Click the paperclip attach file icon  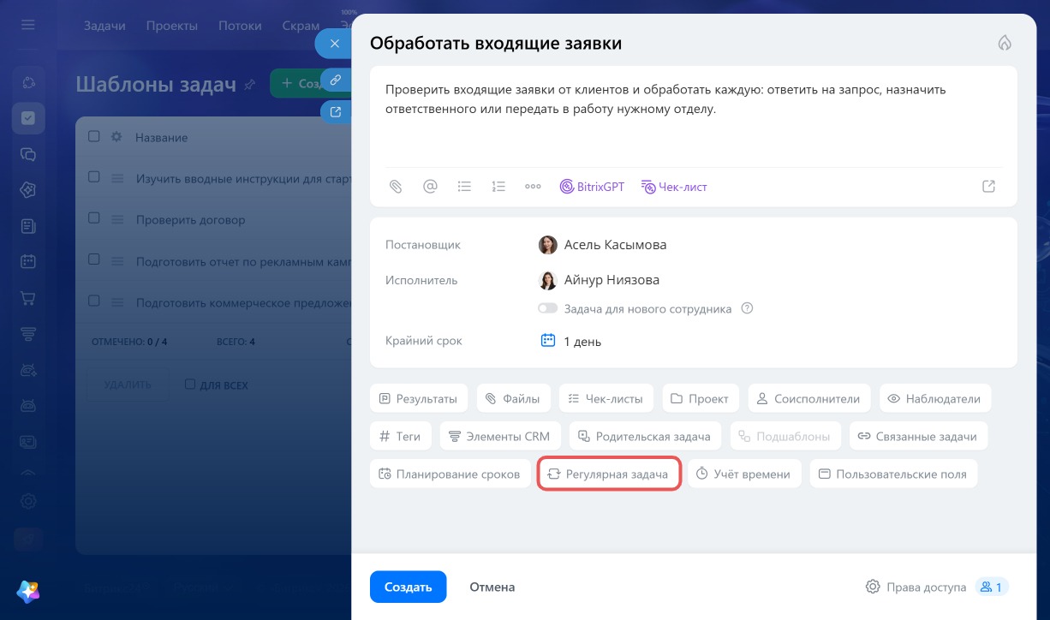[x=396, y=186]
